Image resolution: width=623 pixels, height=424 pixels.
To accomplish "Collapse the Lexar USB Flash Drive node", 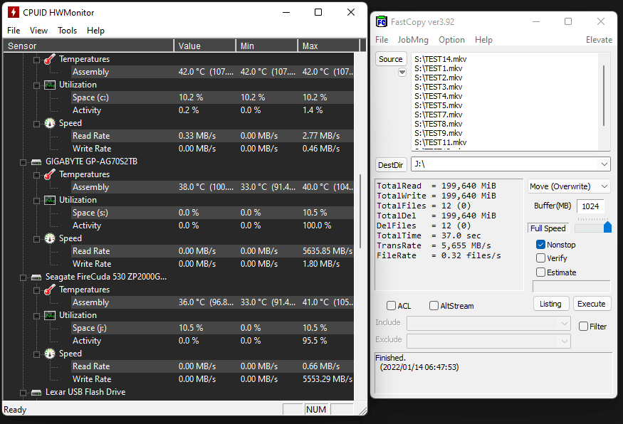I will (x=23, y=393).
